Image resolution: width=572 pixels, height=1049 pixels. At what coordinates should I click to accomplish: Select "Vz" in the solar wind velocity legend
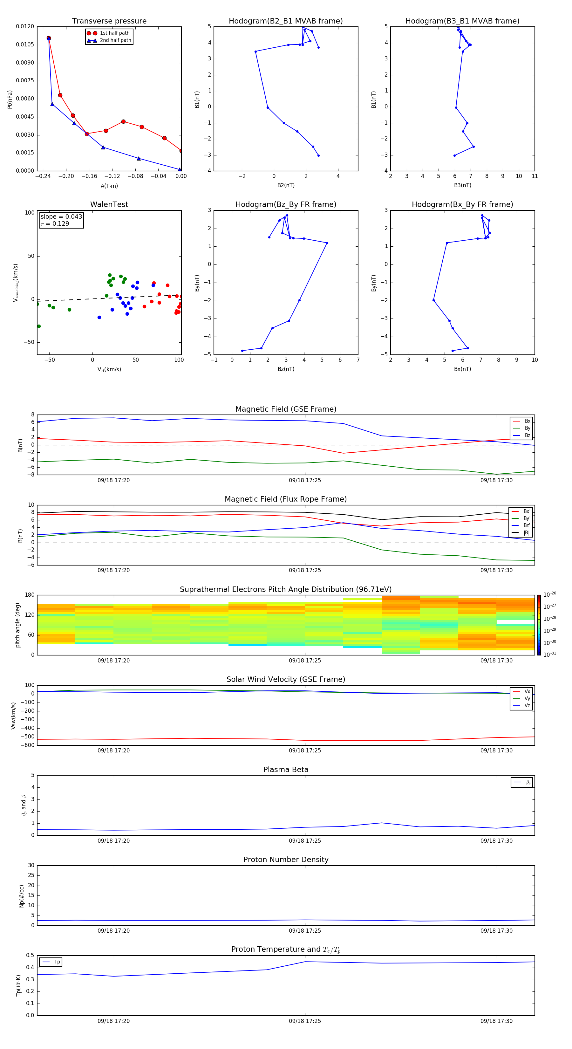click(521, 706)
